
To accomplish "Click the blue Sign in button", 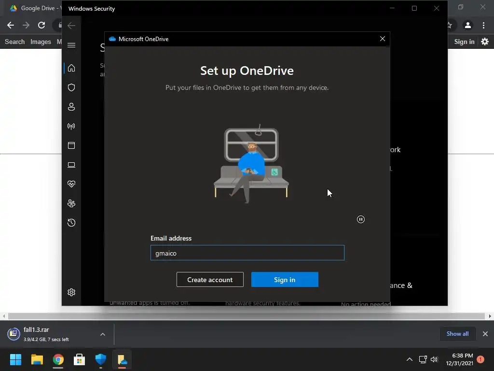I will pos(285,280).
